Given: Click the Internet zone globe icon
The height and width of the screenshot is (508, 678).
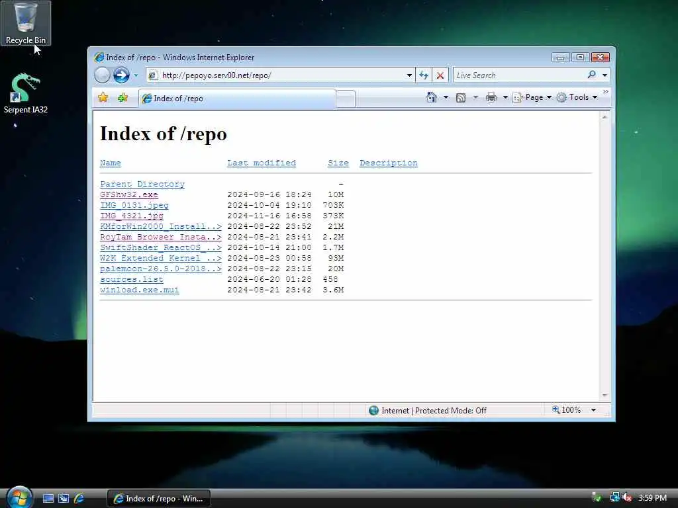Looking at the screenshot, I should pyautogui.click(x=373, y=410).
